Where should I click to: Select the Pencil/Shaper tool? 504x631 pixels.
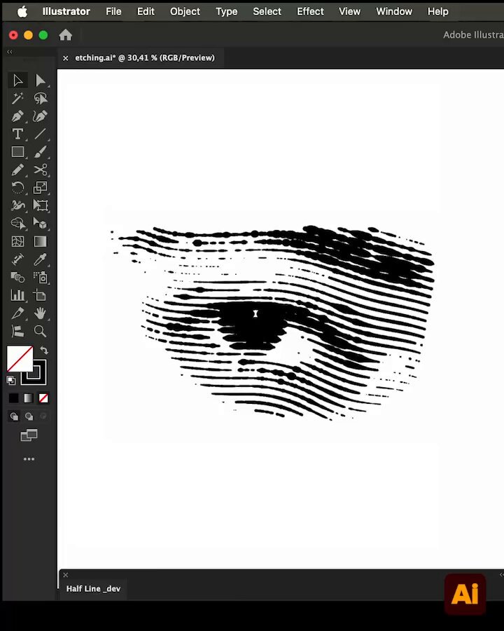coord(17,170)
